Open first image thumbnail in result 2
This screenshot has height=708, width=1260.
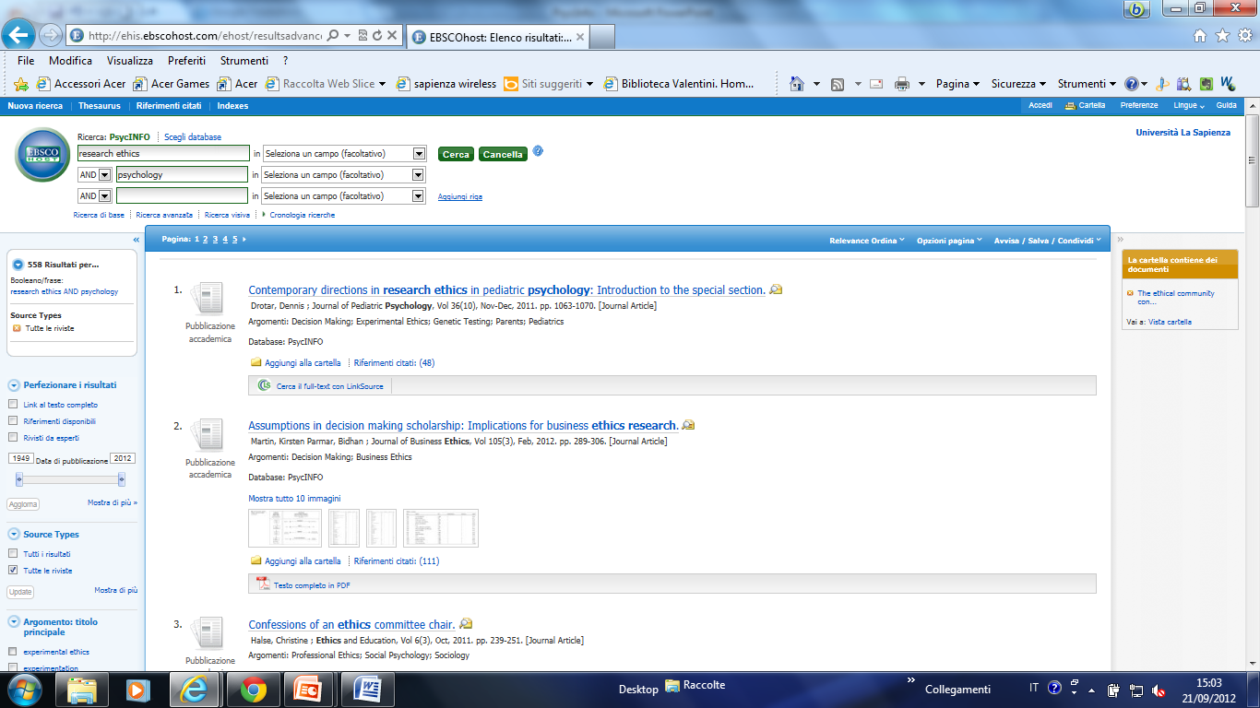[x=285, y=528]
